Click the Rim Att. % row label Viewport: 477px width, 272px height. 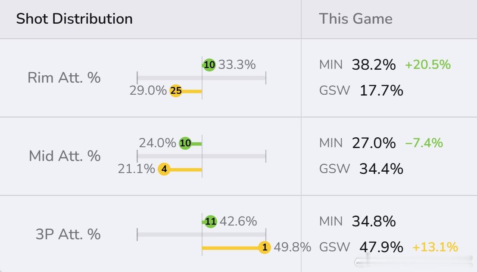point(64,78)
